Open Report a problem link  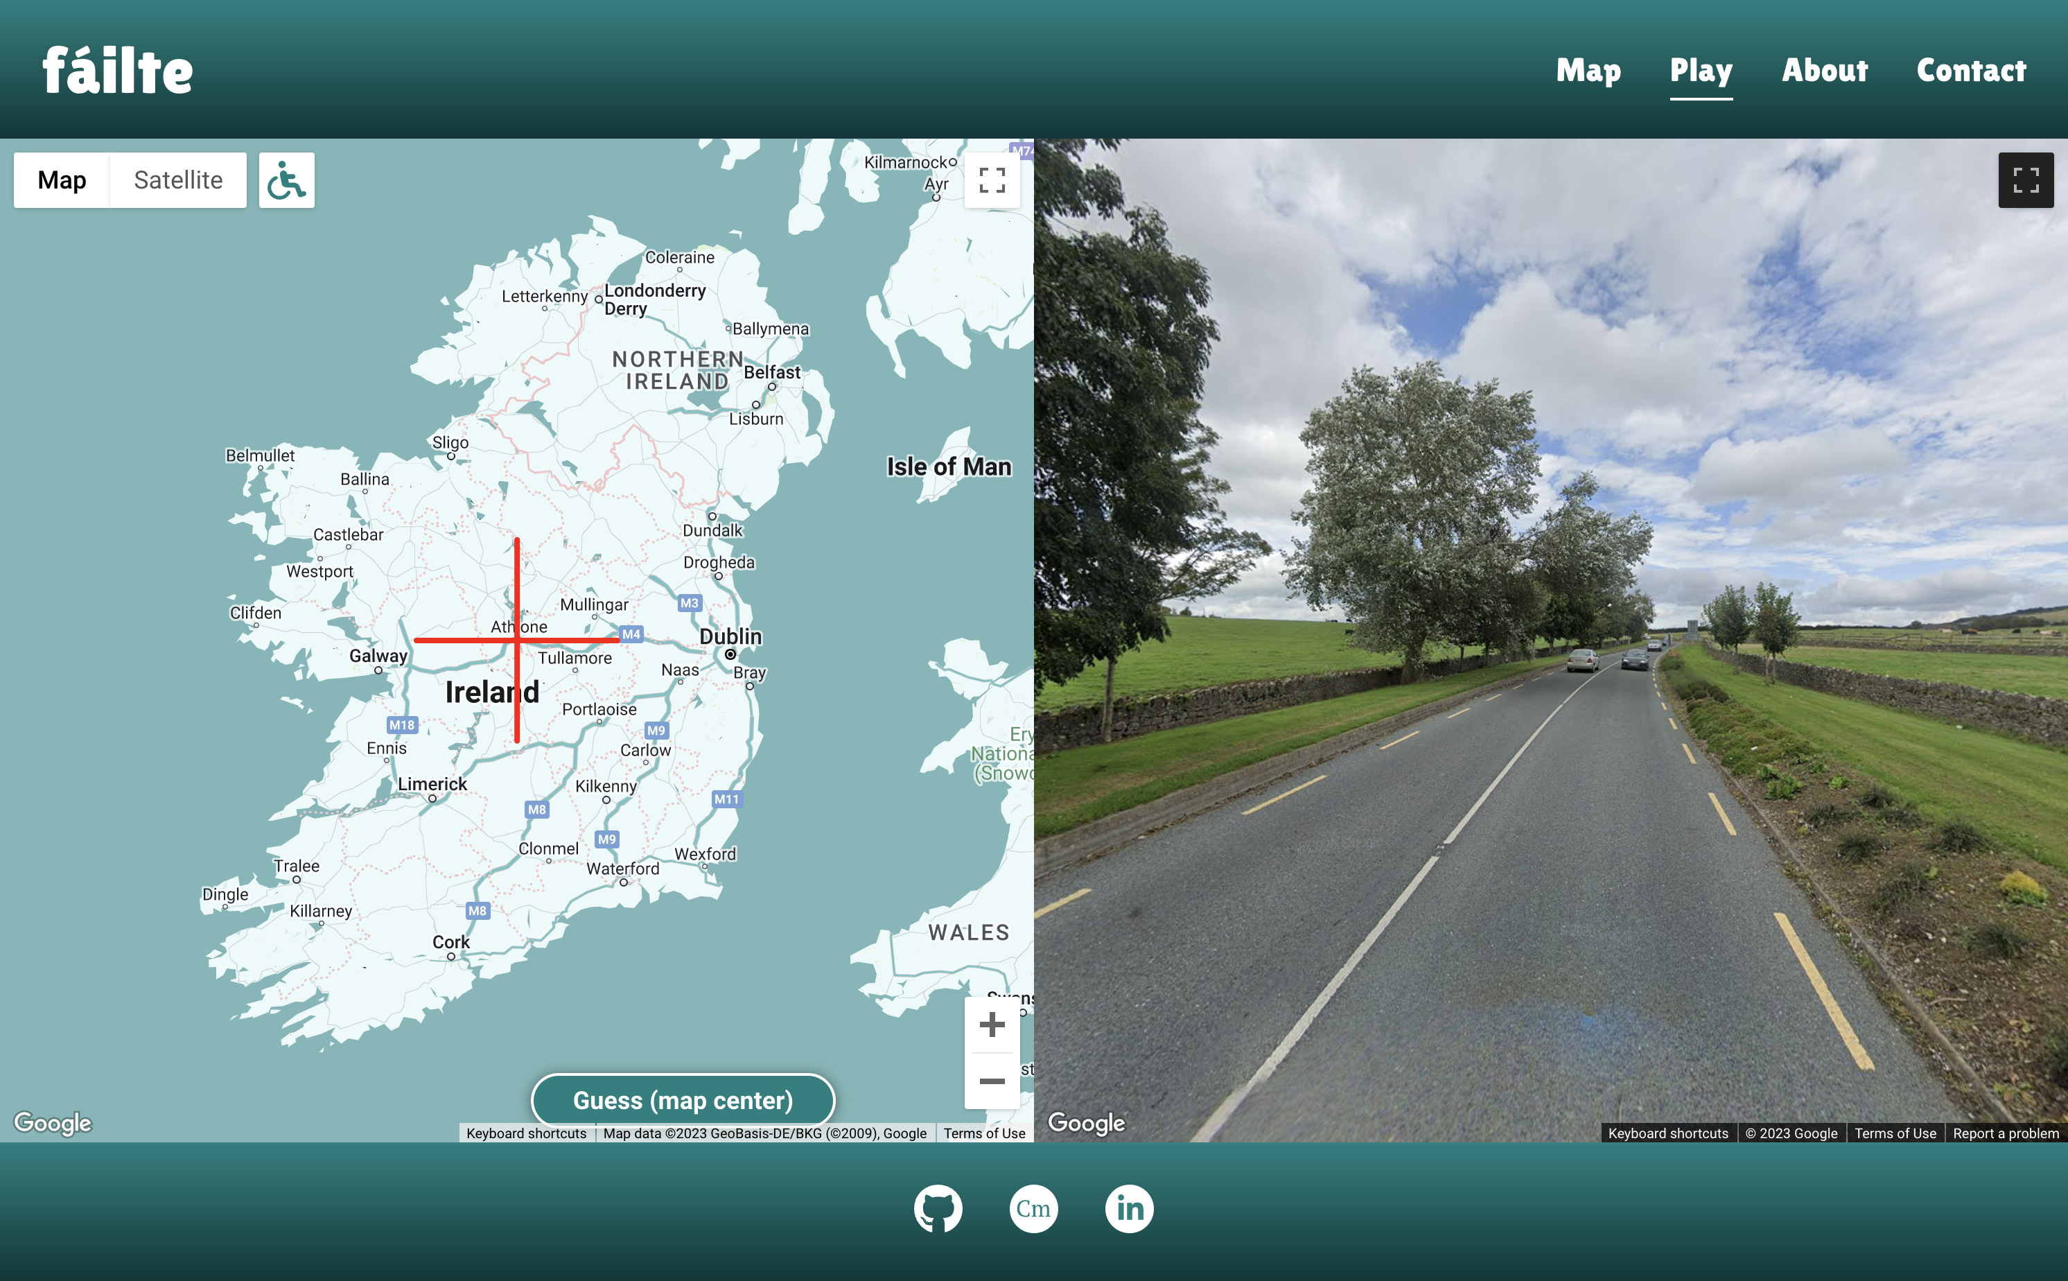coord(2004,1133)
